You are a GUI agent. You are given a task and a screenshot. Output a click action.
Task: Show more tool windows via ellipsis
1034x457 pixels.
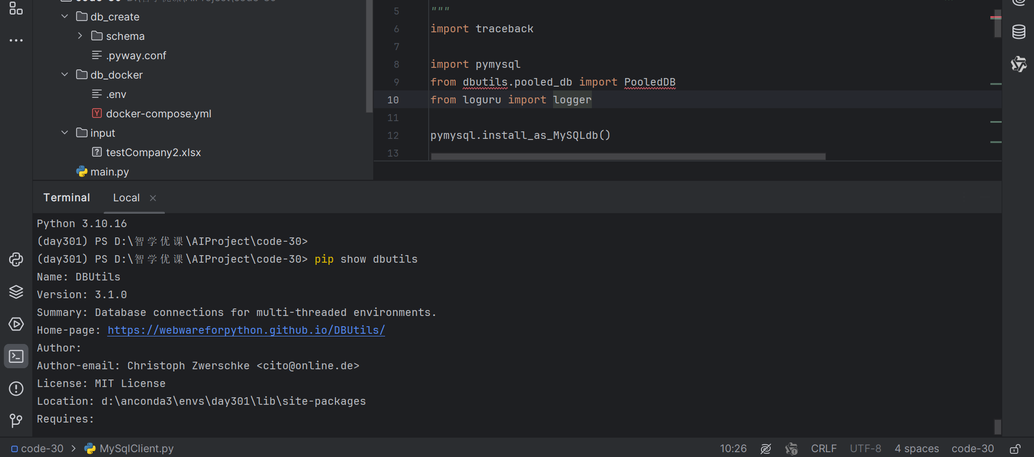point(16,40)
